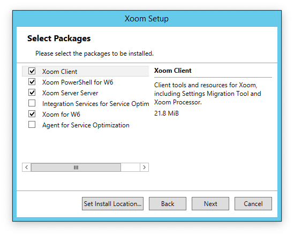Screen dimensions: 294x236
Task: Uncheck the Xoom PowerShell for W6 checkbox
Action: (x=32, y=82)
